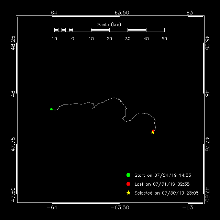Click the scale label '0'
220x220 pixels.
73,39
